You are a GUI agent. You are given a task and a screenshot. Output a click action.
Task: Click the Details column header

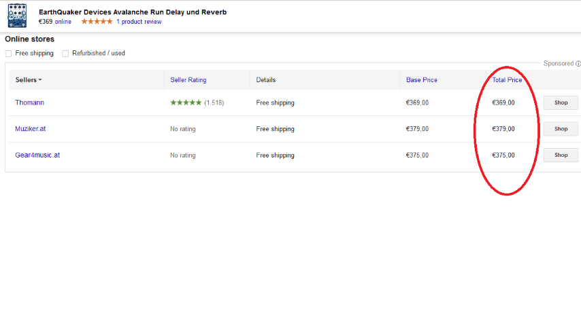tap(266, 80)
